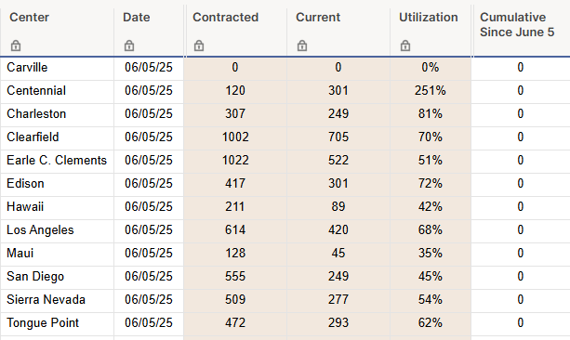The width and height of the screenshot is (570, 340).
Task: Click San Diego contracted value 555
Action: point(235,277)
